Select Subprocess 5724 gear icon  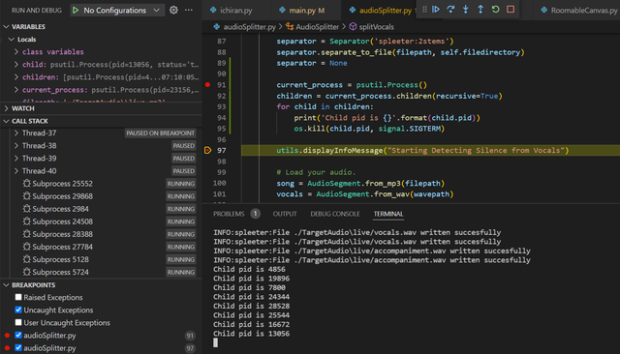[x=26, y=272]
